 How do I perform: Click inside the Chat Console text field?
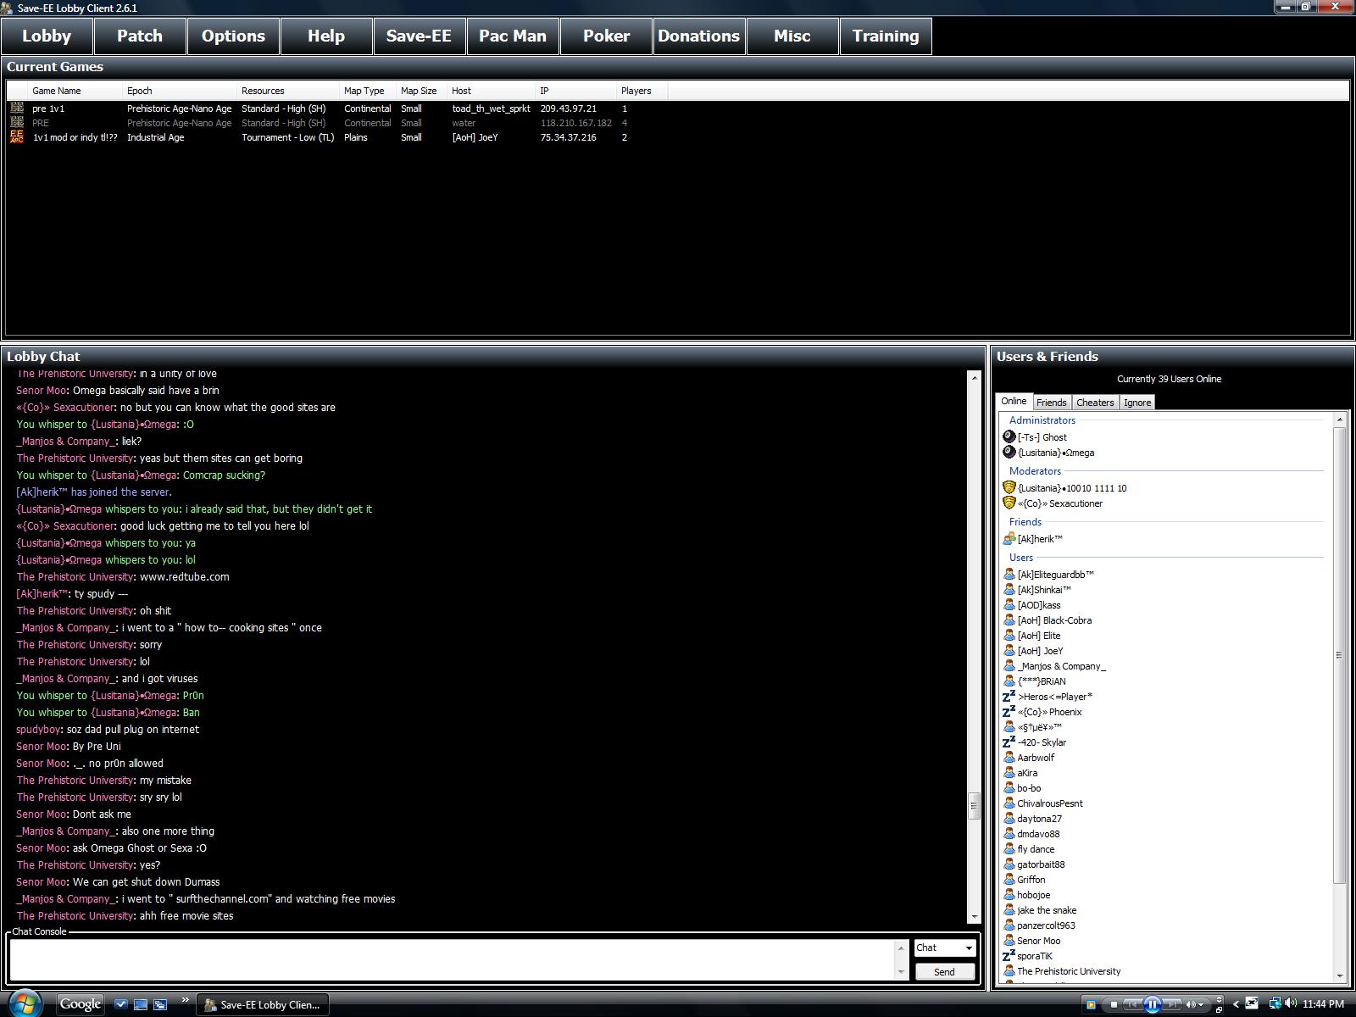[x=453, y=959]
